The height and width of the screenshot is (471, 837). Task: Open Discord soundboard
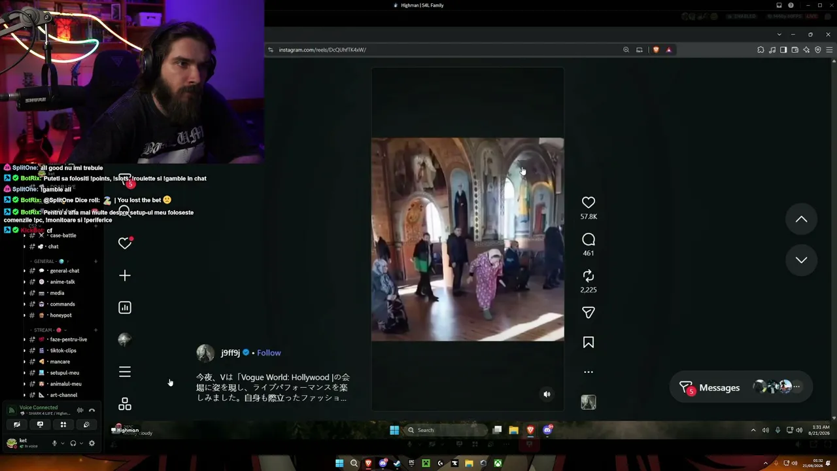tap(86, 425)
